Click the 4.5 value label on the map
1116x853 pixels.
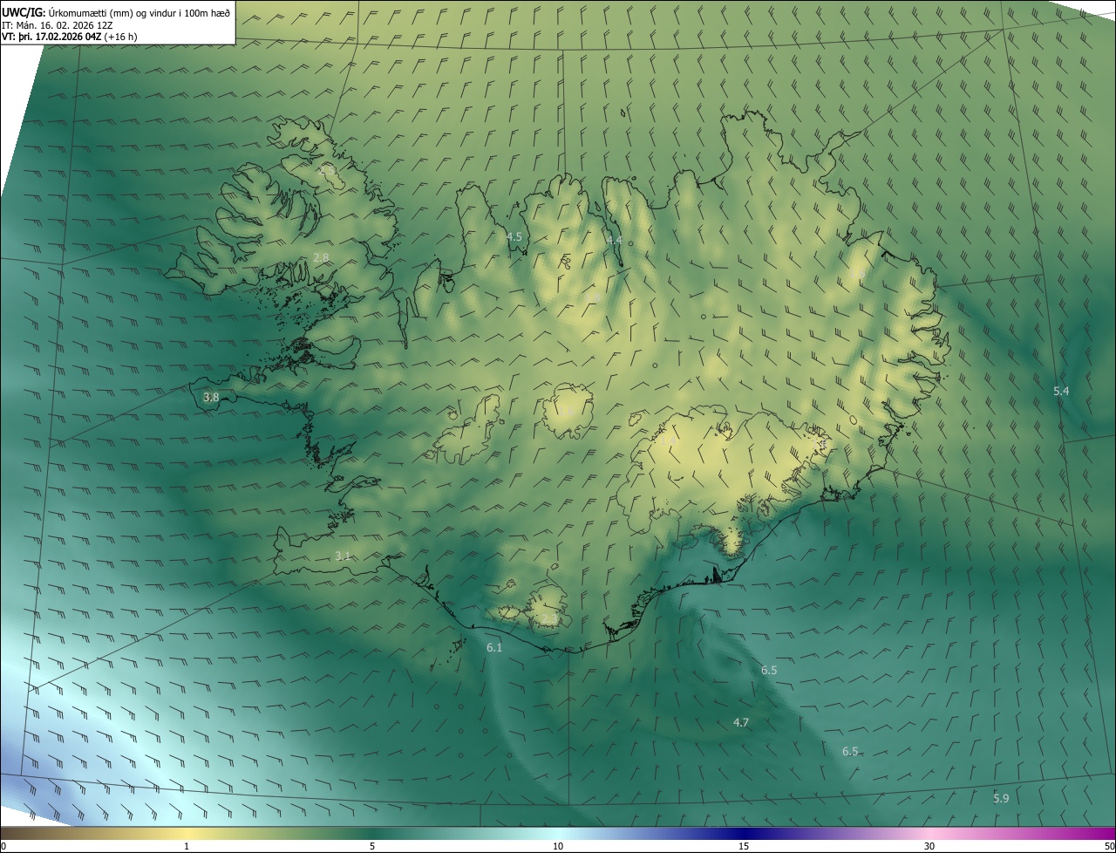514,237
